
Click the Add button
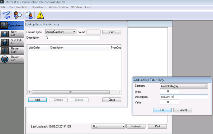pos(37,100)
